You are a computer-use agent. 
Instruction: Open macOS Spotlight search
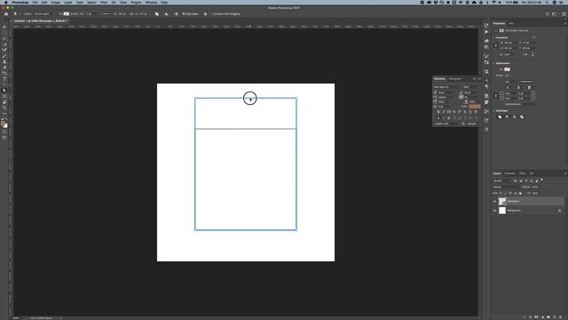[548, 2]
